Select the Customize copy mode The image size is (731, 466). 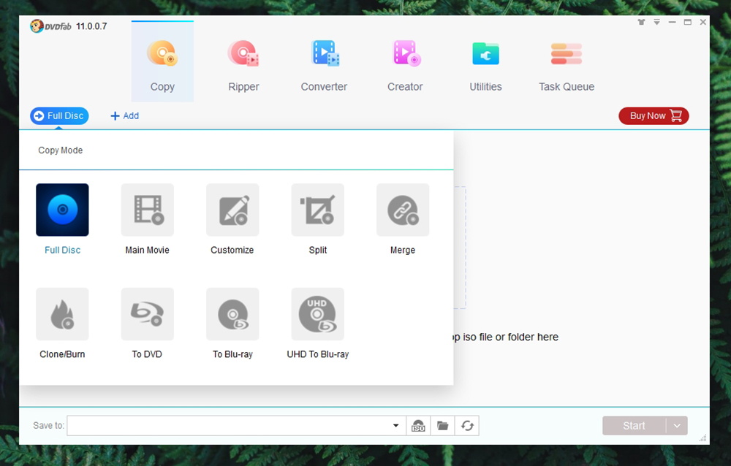tap(232, 210)
